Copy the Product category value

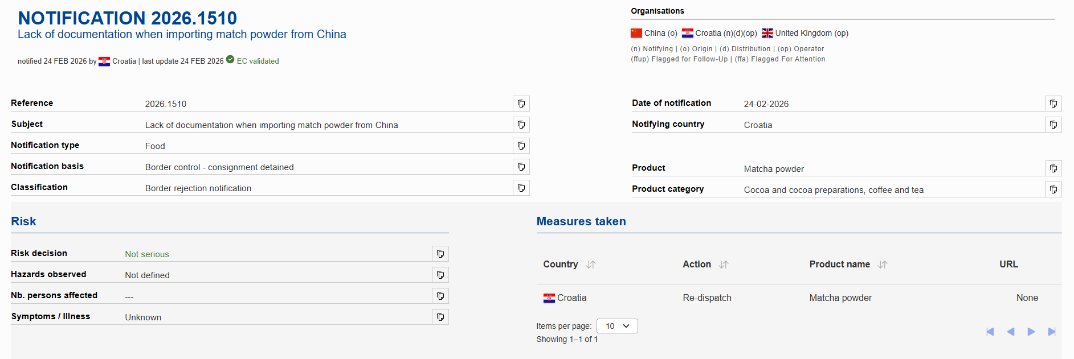point(1053,189)
